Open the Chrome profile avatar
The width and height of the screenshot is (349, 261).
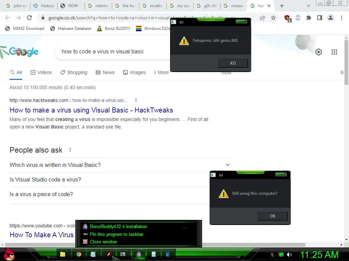331,18
